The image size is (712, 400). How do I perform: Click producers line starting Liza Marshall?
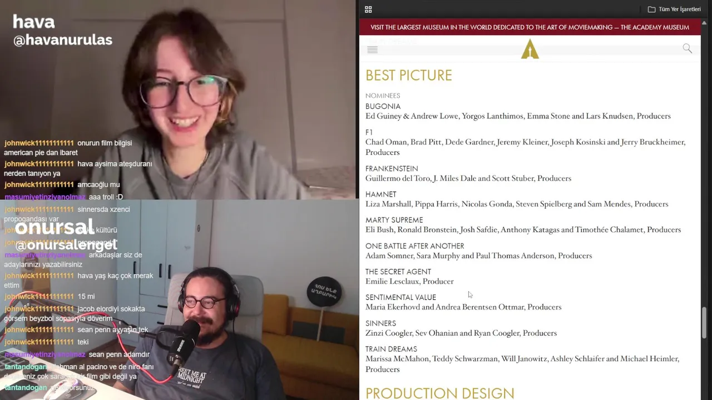[x=517, y=204]
